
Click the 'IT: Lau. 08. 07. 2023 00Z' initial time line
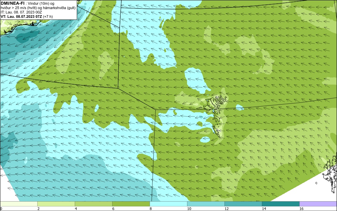click(21, 12)
